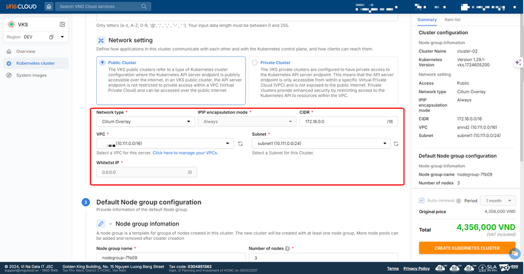Select the Private Cluster radio button
This screenshot has height=274, width=524.
255,63
